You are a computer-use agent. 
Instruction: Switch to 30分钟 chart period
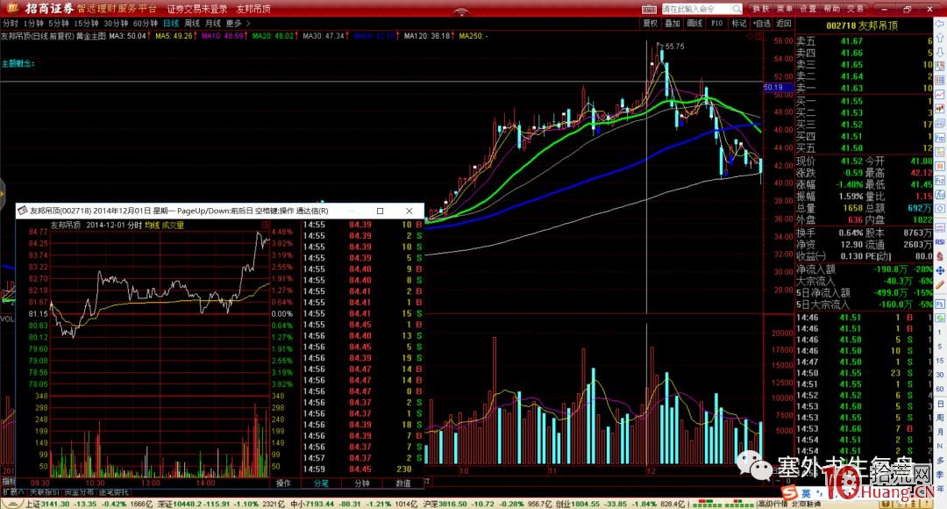116,23
